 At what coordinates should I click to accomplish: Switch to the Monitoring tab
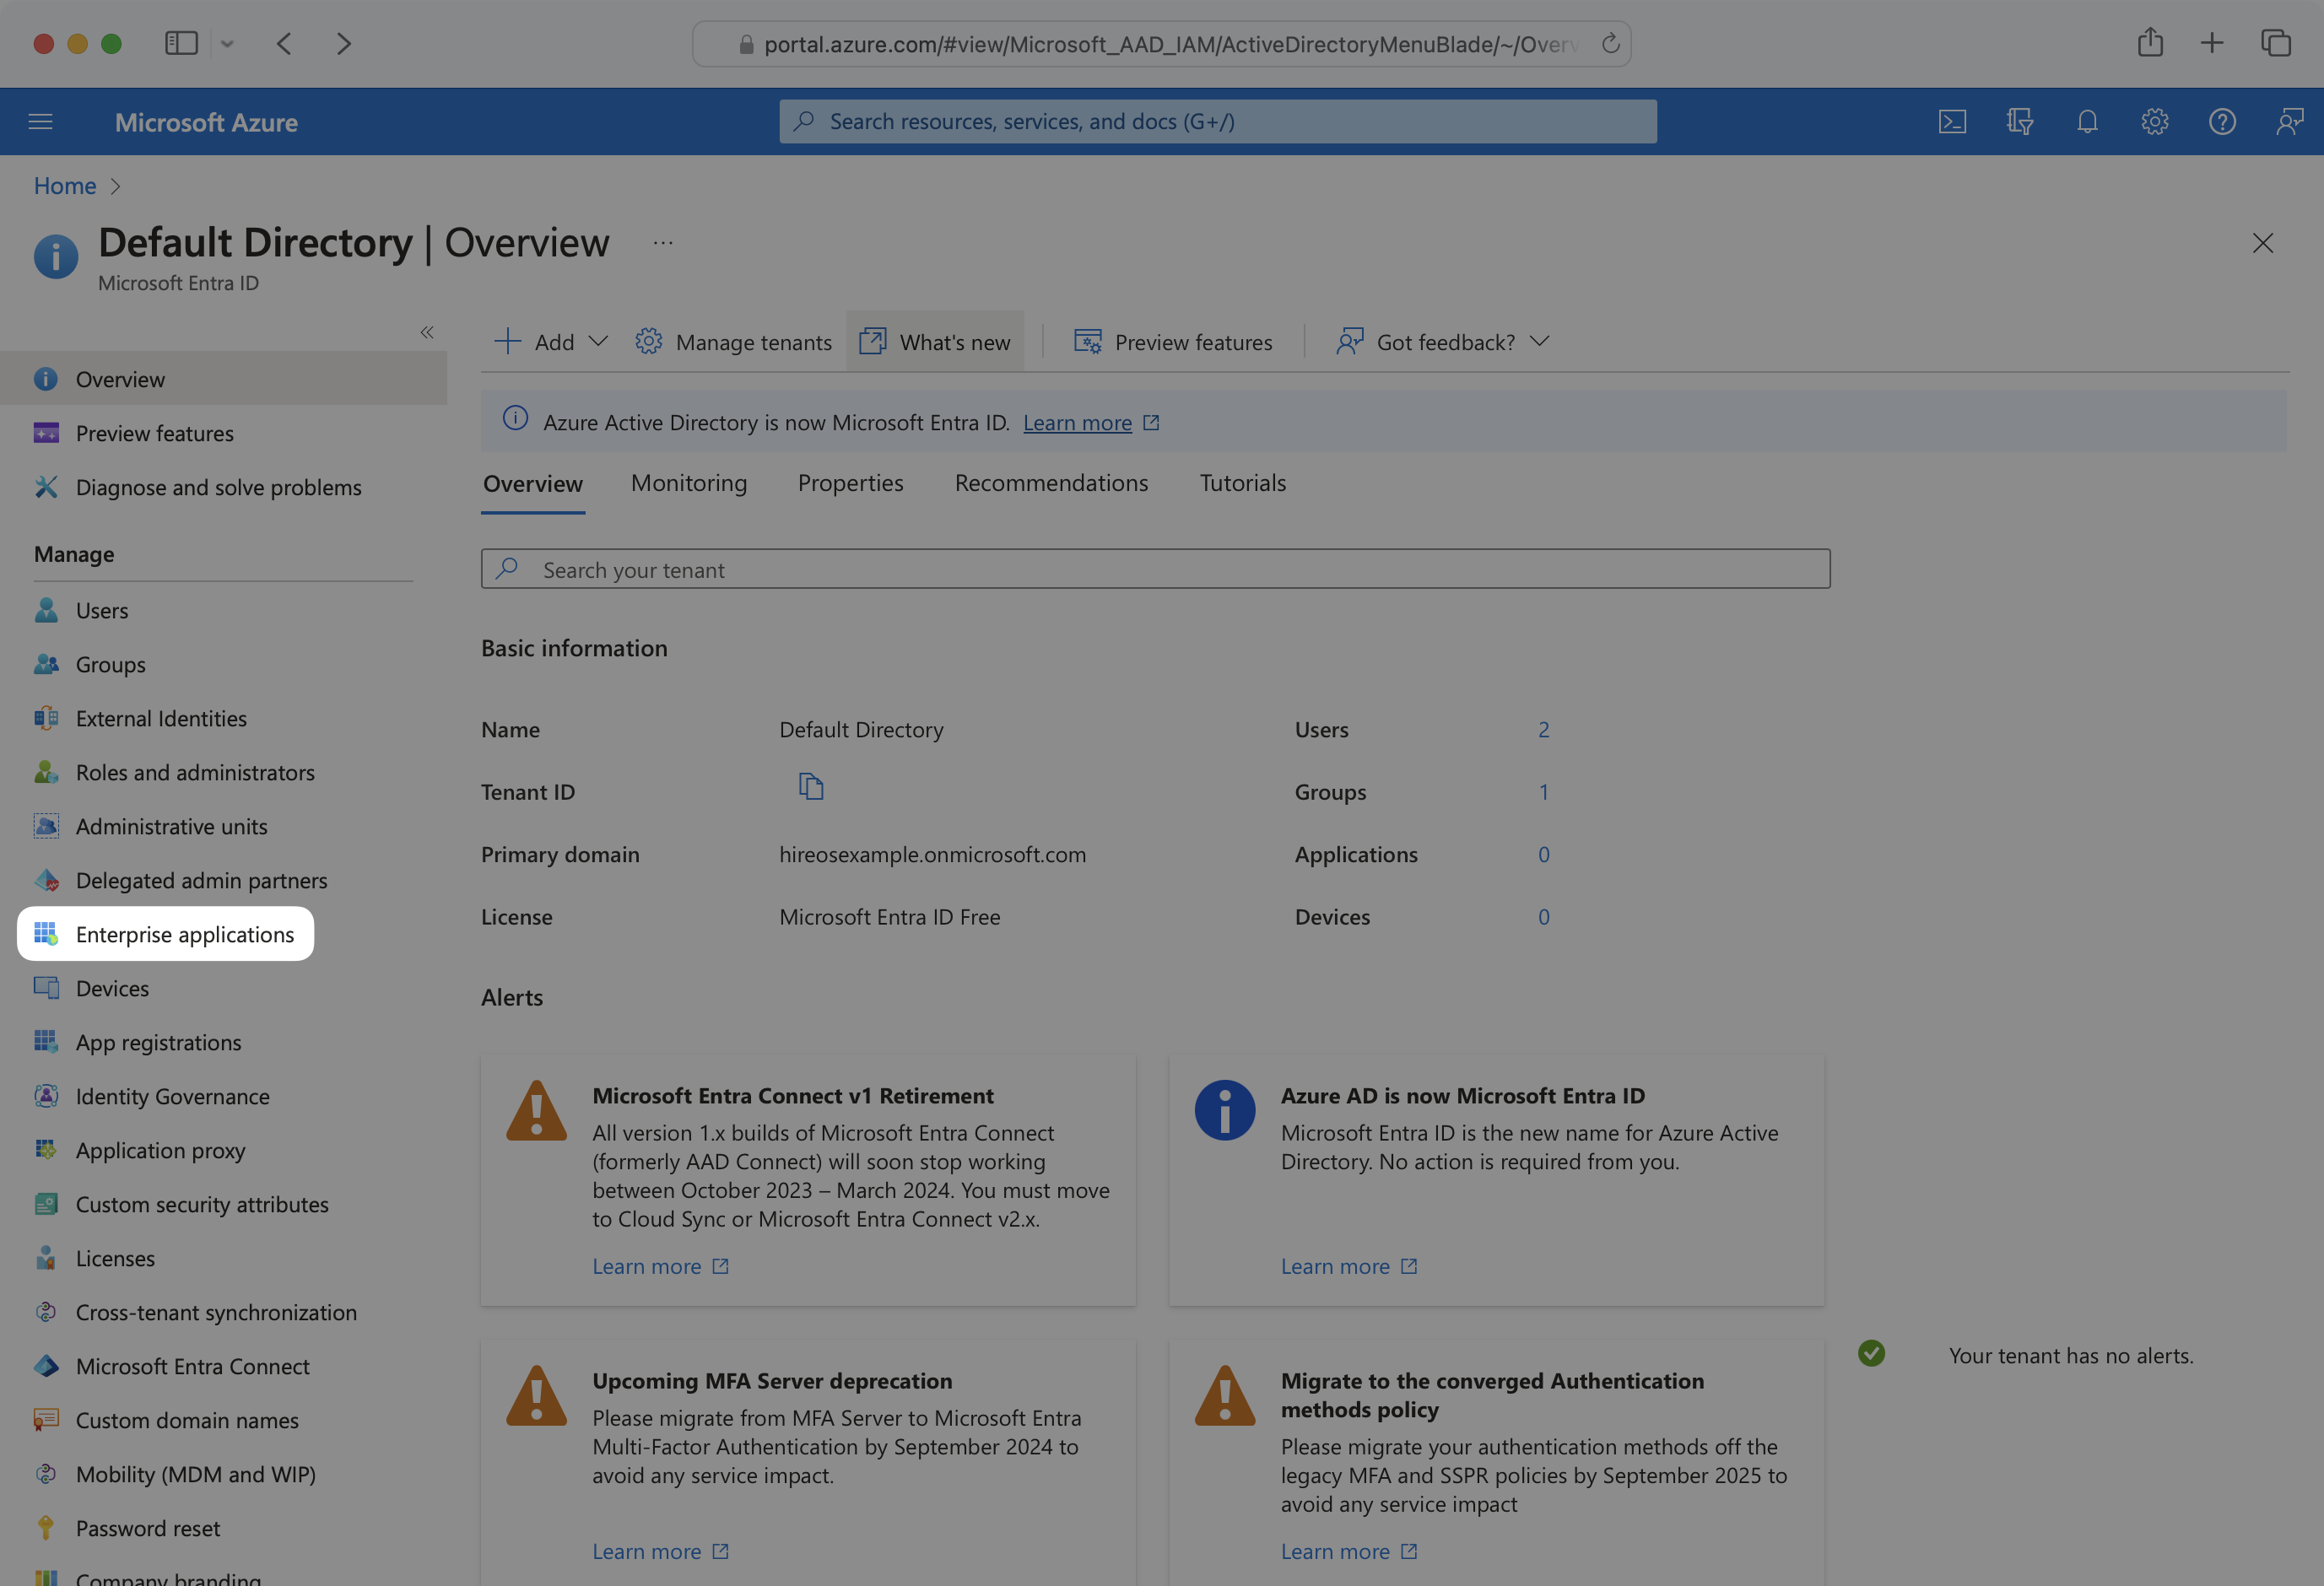[688, 483]
